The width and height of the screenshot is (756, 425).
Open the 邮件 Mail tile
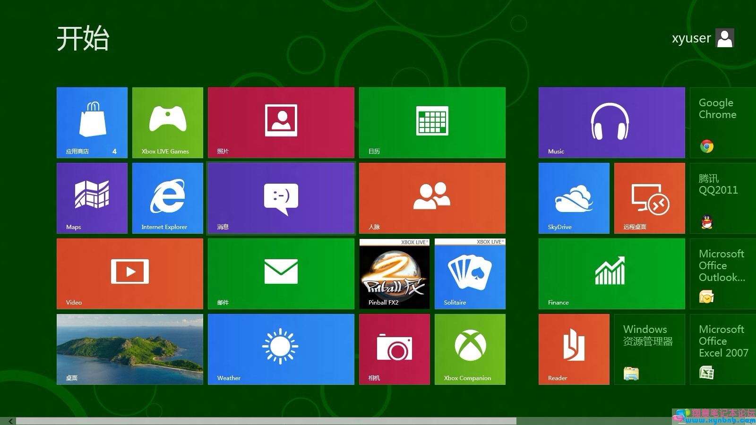(281, 274)
